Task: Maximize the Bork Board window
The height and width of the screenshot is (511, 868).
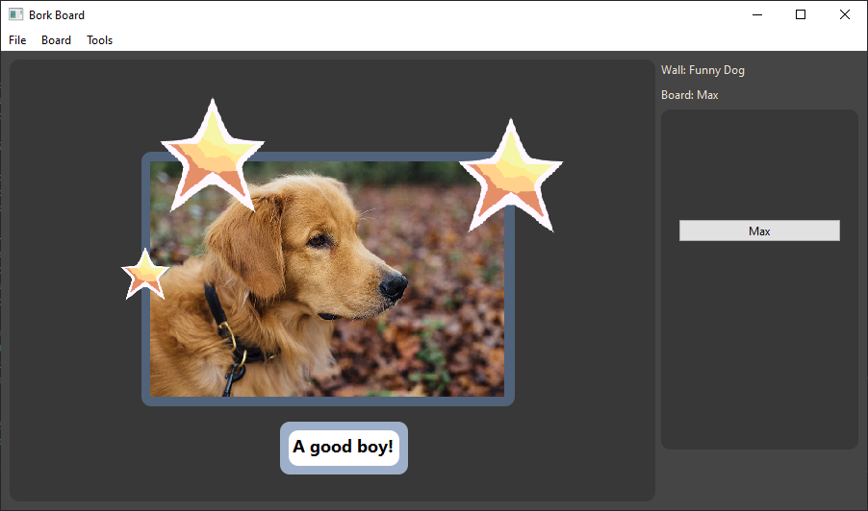Action: pos(801,14)
